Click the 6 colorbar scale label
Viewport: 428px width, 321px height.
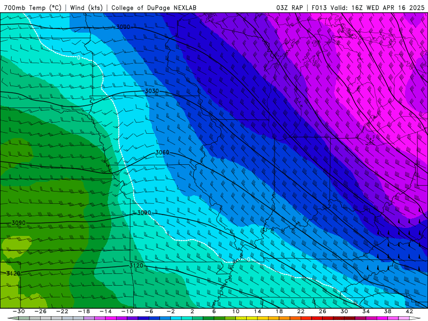coord(214,311)
